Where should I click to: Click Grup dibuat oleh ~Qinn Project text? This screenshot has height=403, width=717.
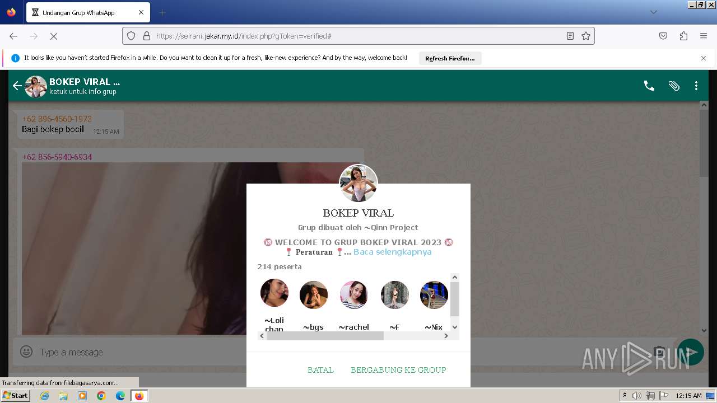358,227
